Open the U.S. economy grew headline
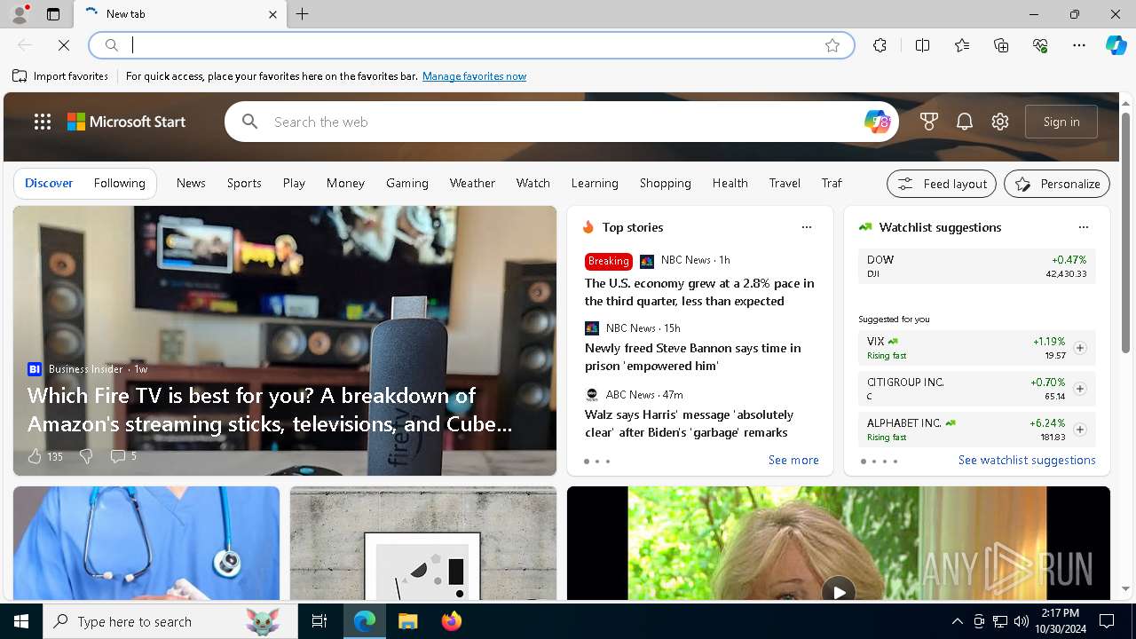 pyautogui.click(x=699, y=292)
